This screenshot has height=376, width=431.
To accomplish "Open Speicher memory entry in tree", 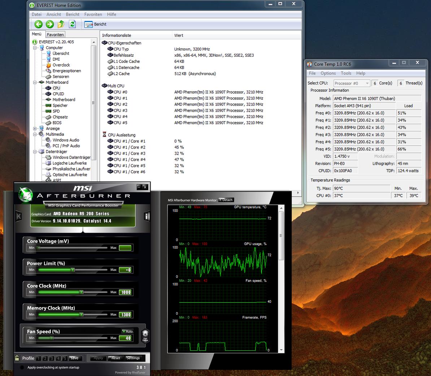I will (x=60, y=105).
